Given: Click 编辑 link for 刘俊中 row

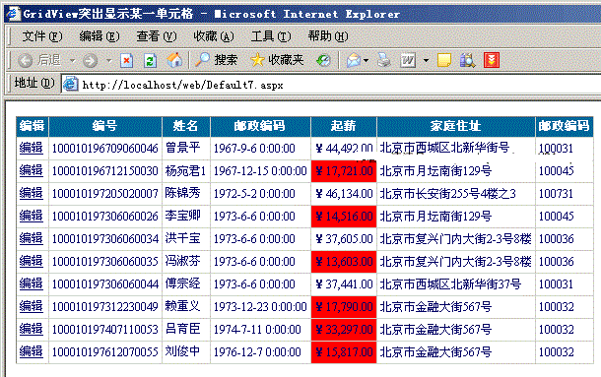Looking at the screenshot, I should click(32, 351).
